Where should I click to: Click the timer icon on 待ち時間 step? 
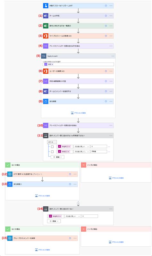click(46, 101)
